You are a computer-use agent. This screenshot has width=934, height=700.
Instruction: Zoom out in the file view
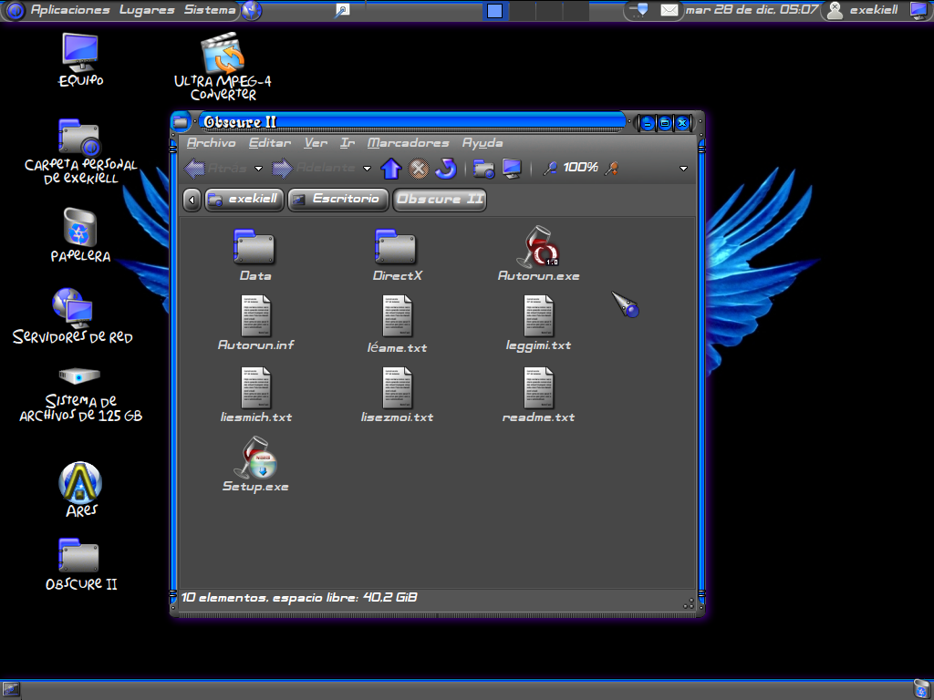550,169
